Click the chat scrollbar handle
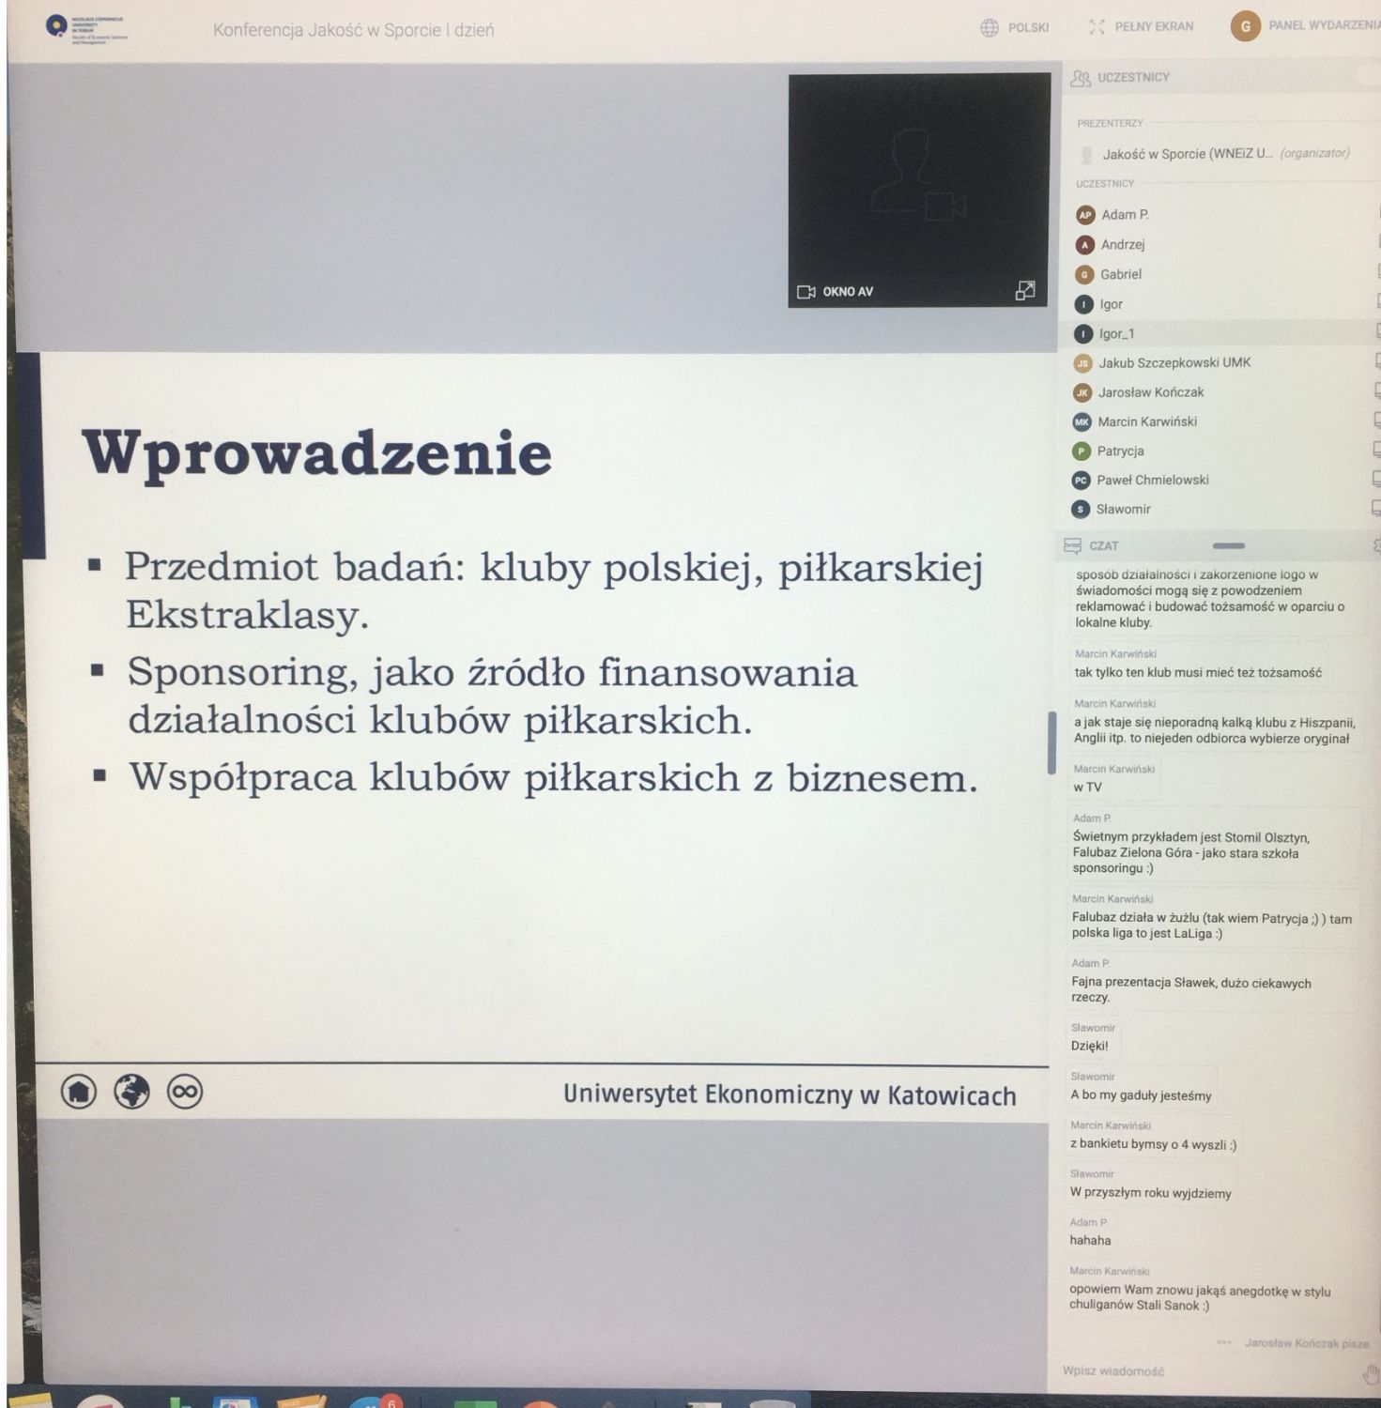Image resolution: width=1381 pixels, height=1408 pixels. [1051, 742]
